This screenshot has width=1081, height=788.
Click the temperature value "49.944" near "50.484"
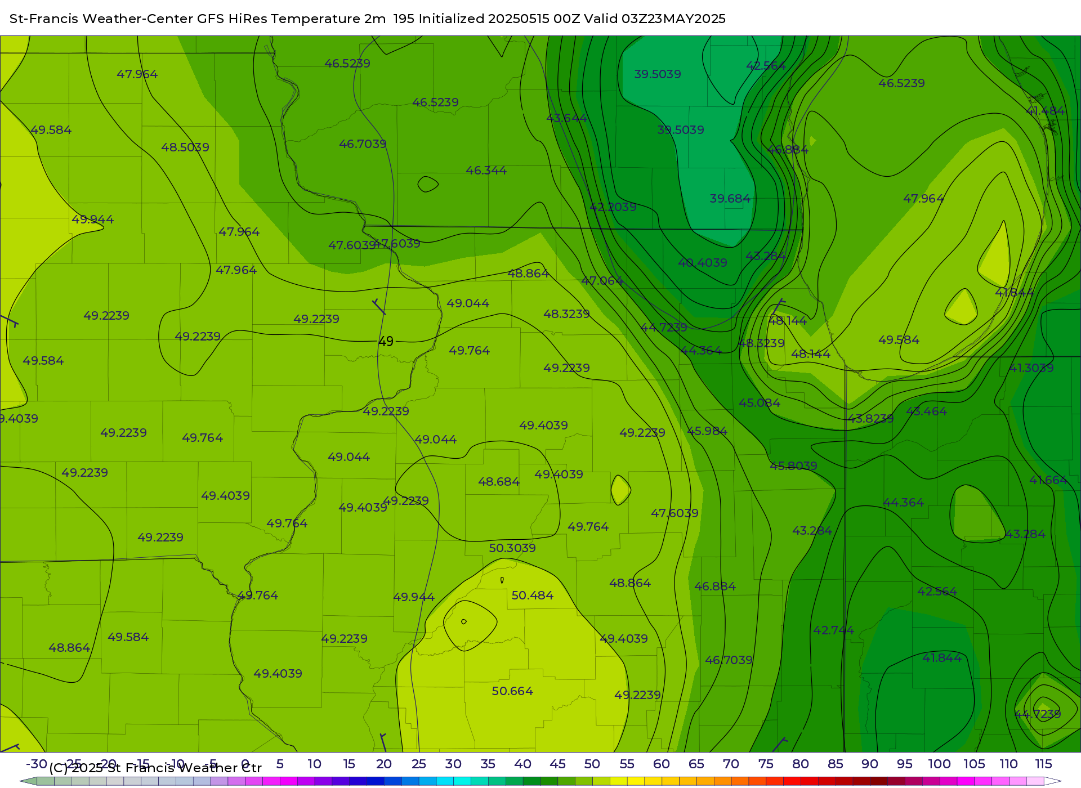pyautogui.click(x=414, y=597)
